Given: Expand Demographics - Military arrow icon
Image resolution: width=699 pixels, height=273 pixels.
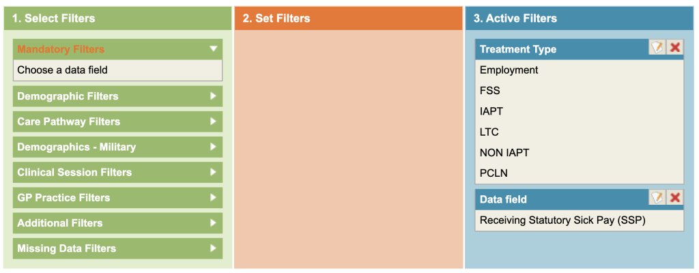Looking at the screenshot, I should (214, 147).
